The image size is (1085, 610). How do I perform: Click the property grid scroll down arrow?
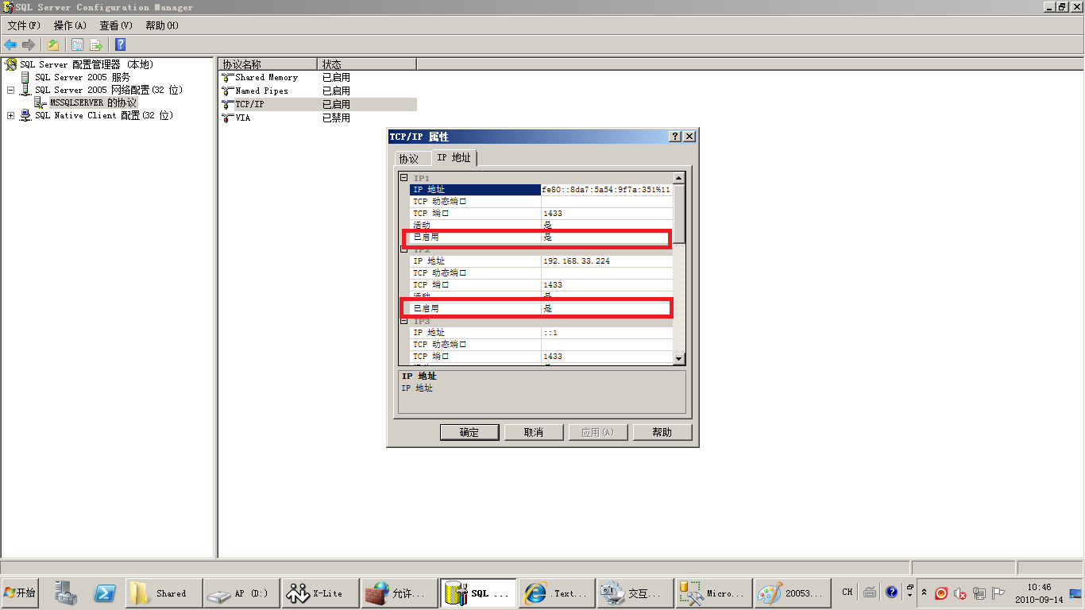(679, 358)
